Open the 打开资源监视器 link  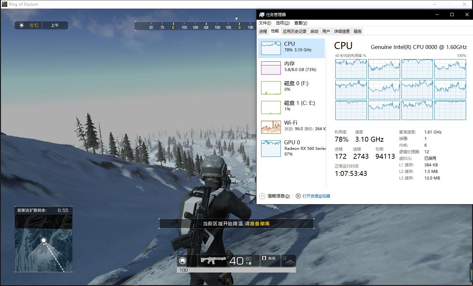pyautogui.click(x=316, y=196)
